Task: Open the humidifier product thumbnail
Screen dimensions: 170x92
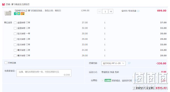Action: (8, 13)
